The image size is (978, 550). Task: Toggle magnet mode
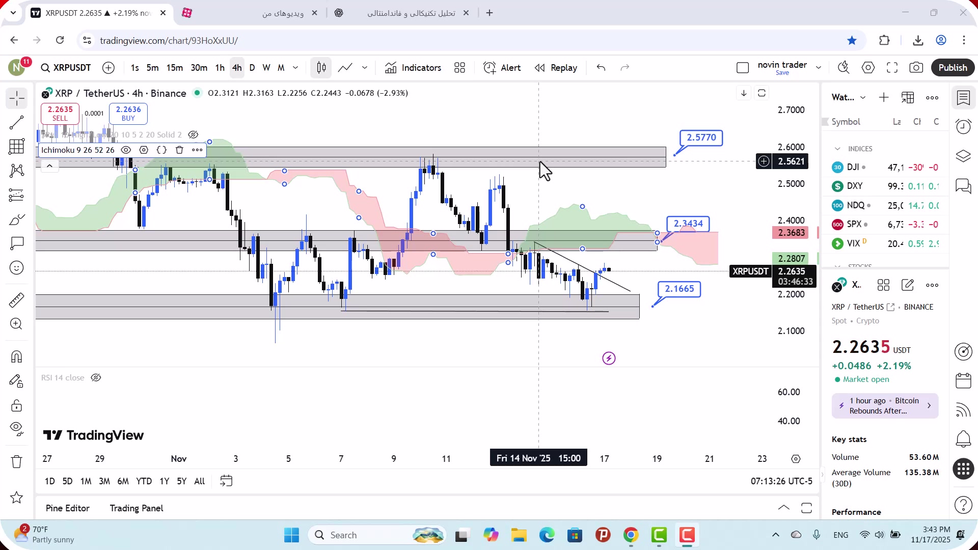coord(16,356)
